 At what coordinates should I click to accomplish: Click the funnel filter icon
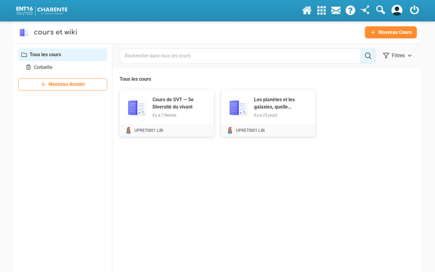(x=386, y=56)
